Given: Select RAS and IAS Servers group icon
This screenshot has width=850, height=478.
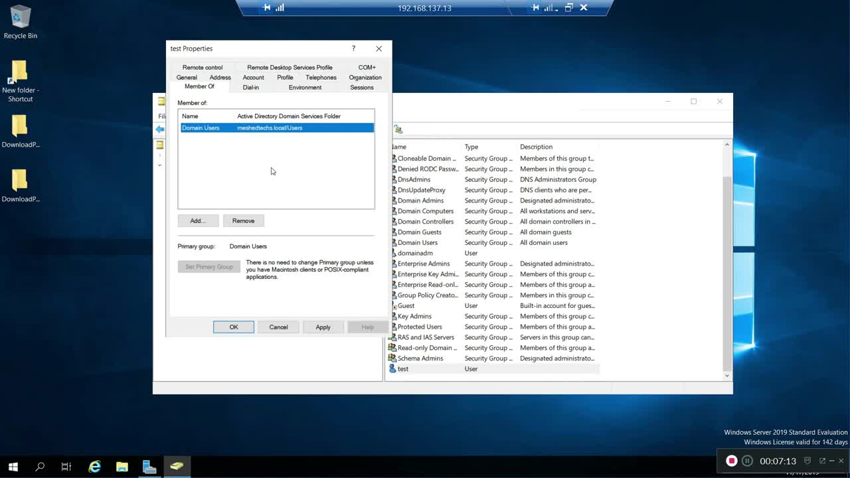Looking at the screenshot, I should tap(392, 337).
